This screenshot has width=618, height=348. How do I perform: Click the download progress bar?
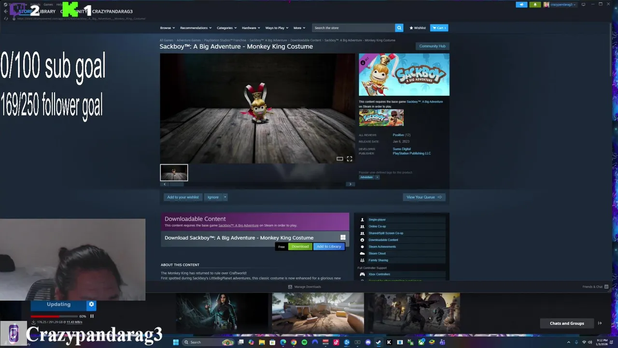click(x=53, y=316)
